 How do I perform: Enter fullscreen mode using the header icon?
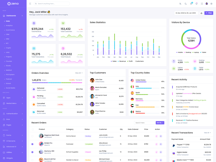[202, 4]
